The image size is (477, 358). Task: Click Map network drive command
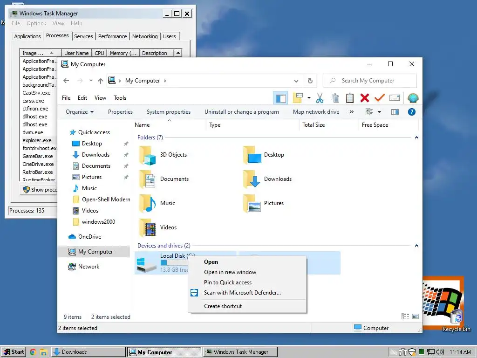tap(316, 112)
